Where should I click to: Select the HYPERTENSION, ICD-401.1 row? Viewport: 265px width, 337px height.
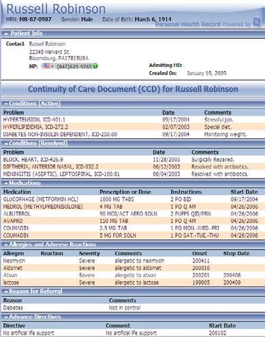coord(132,119)
